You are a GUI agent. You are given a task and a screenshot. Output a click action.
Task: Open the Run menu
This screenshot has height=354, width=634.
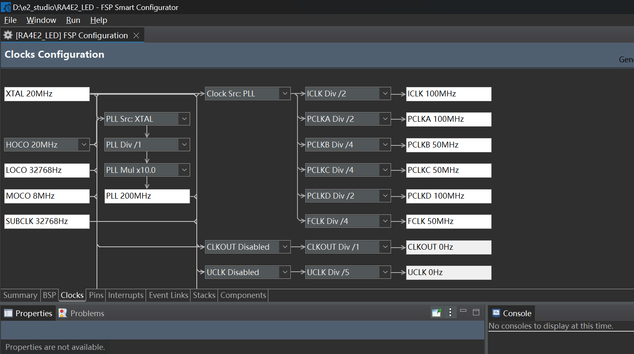73,20
